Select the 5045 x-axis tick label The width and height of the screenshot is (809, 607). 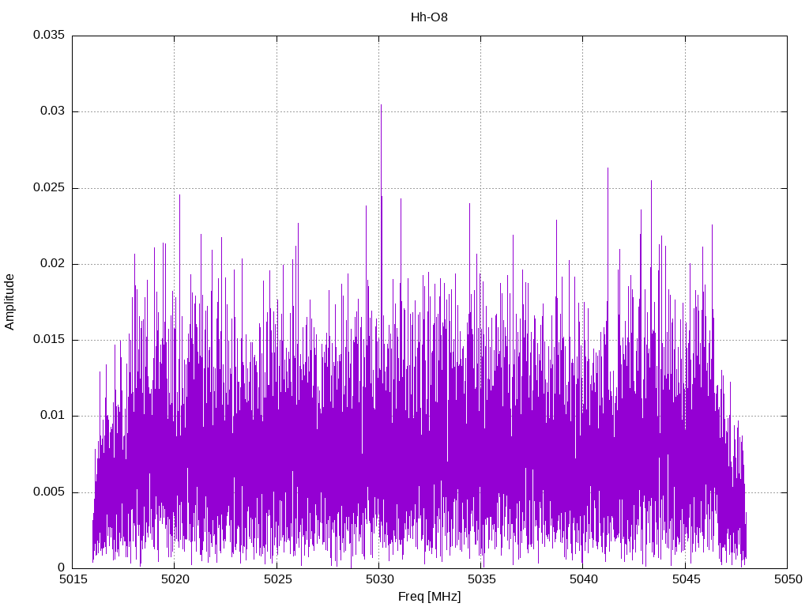pos(685,580)
